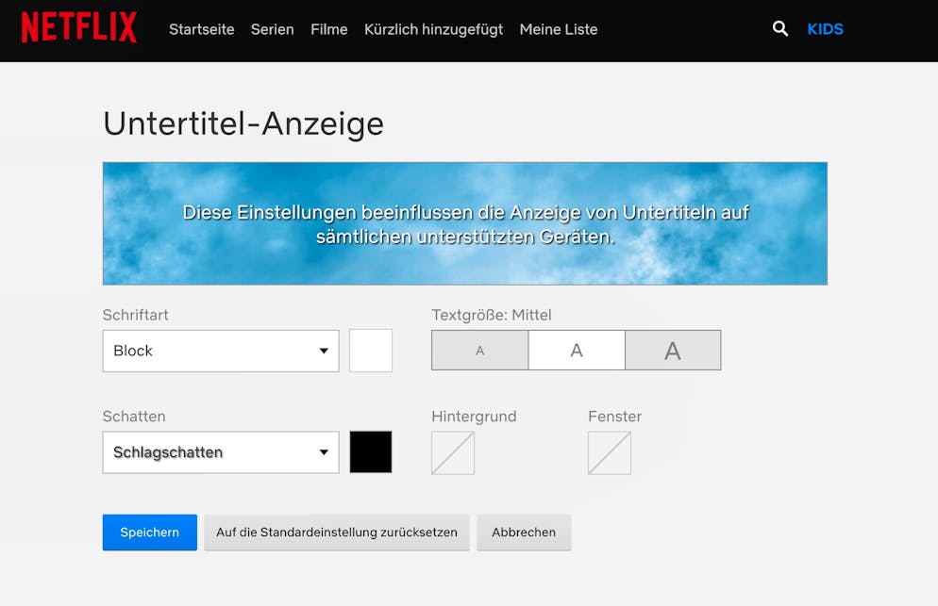Click the white font color swatch

click(x=371, y=351)
